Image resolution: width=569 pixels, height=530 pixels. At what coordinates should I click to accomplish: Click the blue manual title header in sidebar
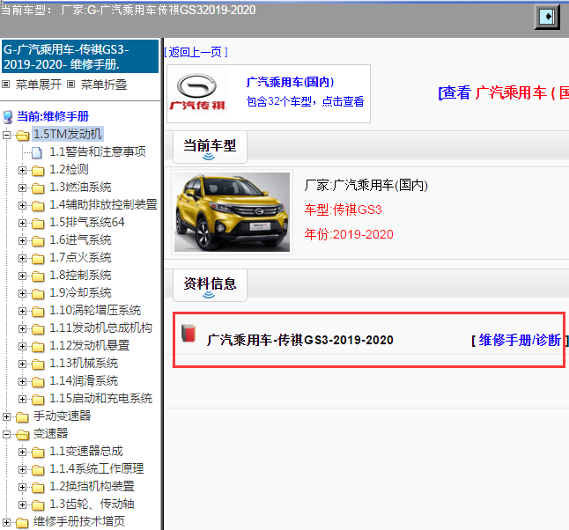tap(80, 56)
